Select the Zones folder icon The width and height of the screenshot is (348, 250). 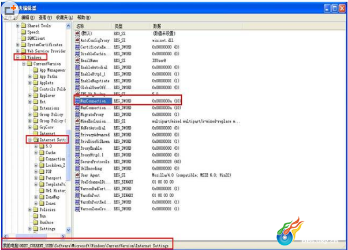(42, 203)
